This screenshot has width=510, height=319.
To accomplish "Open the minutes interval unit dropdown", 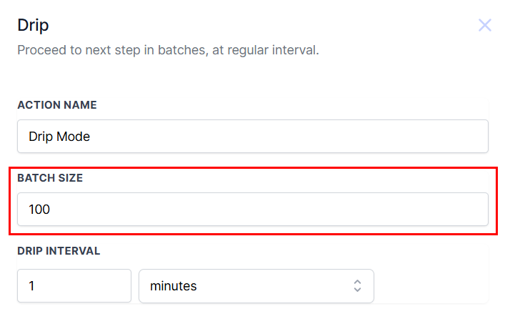I will 256,286.
